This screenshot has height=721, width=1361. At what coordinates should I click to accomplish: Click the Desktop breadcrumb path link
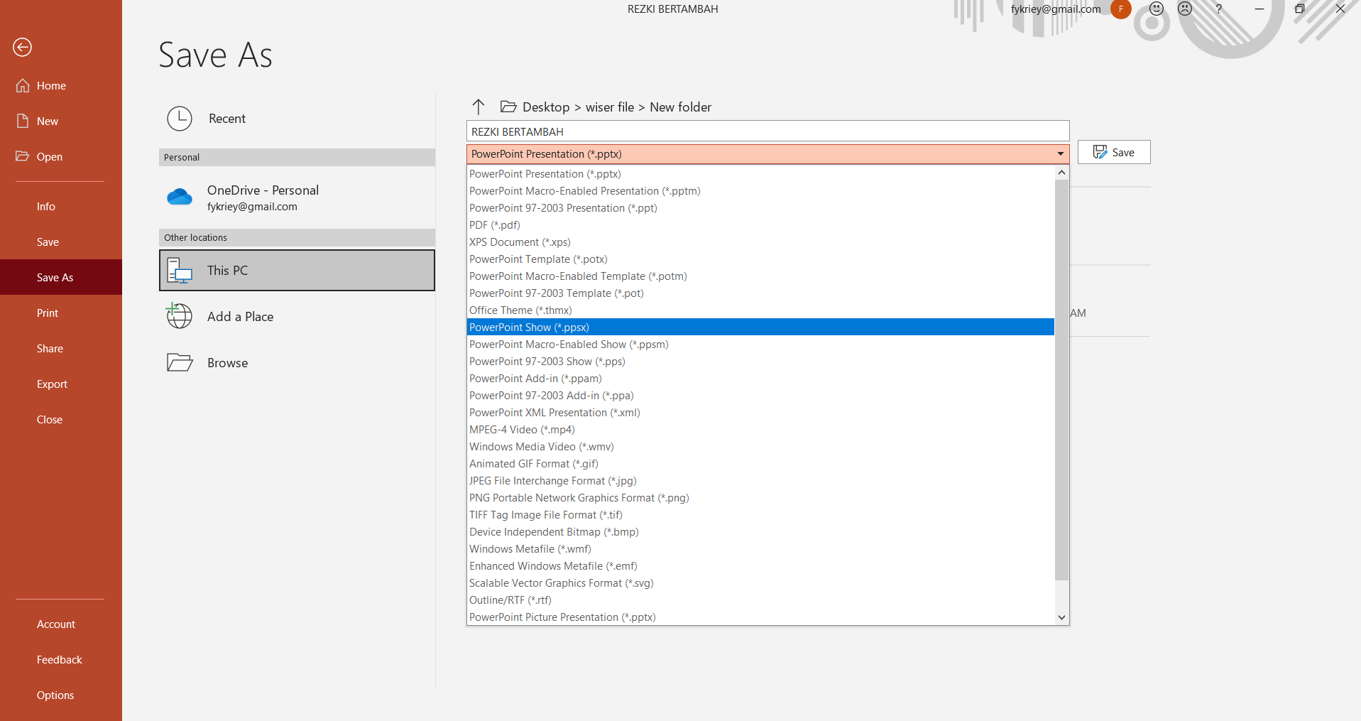(545, 107)
